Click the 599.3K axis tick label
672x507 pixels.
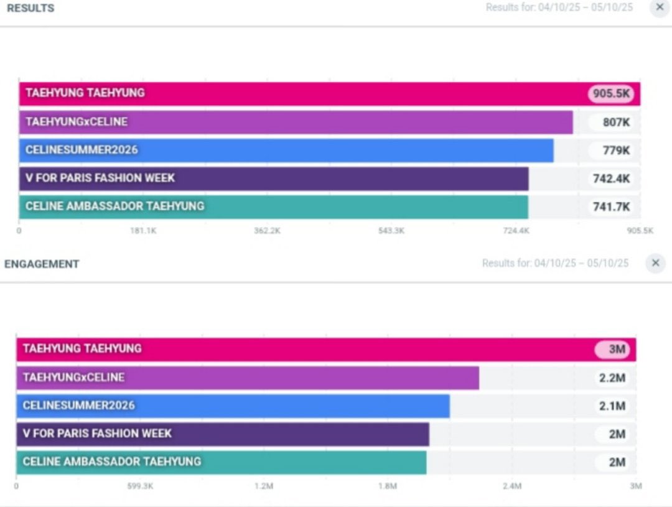coord(140,486)
